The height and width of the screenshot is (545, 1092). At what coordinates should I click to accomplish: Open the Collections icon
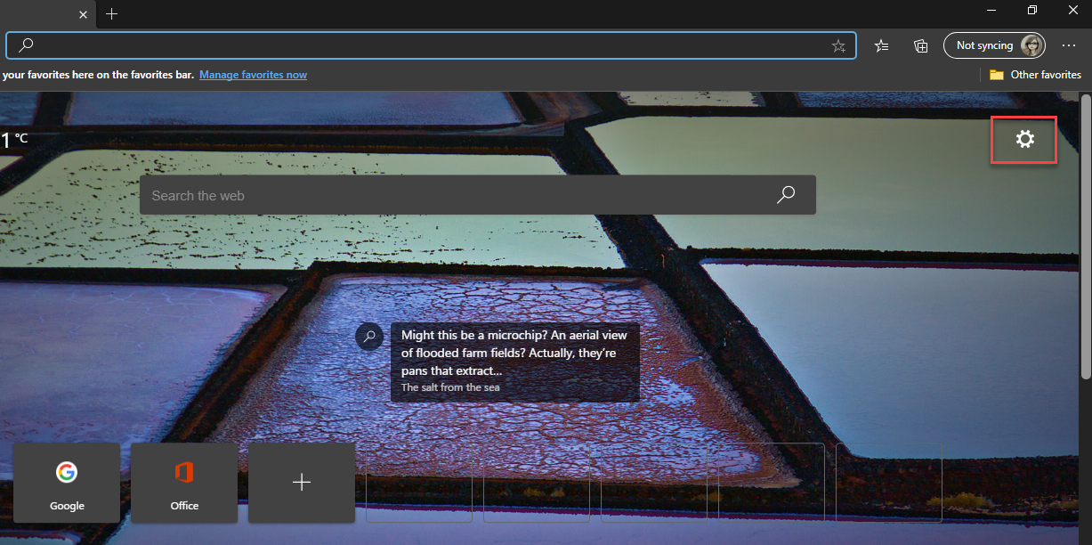click(921, 45)
